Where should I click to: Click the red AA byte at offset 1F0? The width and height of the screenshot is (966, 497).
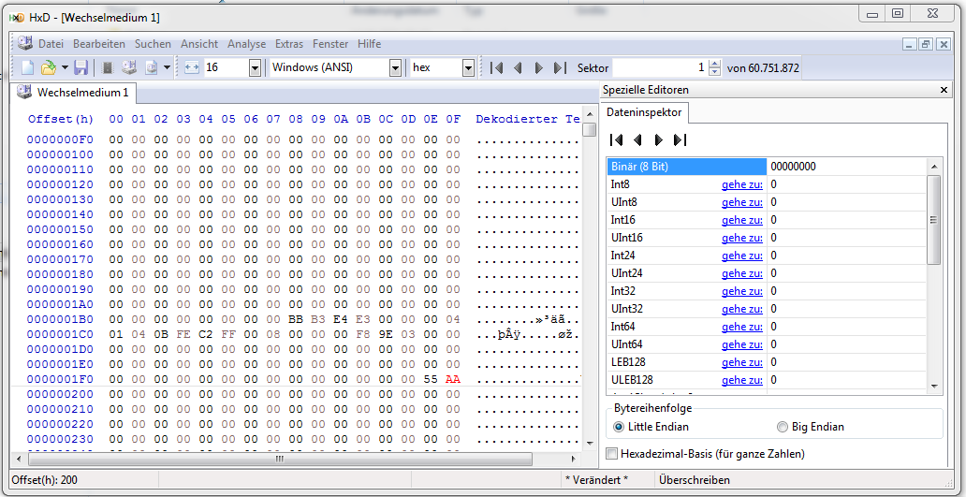pos(453,379)
